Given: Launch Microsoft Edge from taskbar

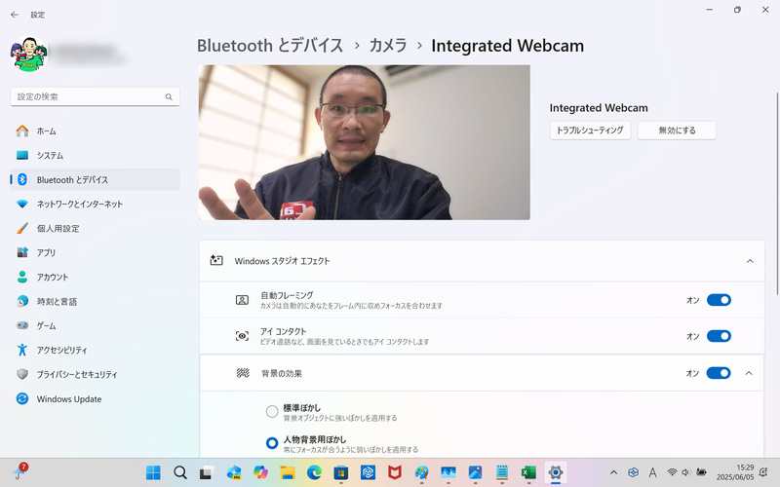Looking at the screenshot, I should (x=314, y=472).
